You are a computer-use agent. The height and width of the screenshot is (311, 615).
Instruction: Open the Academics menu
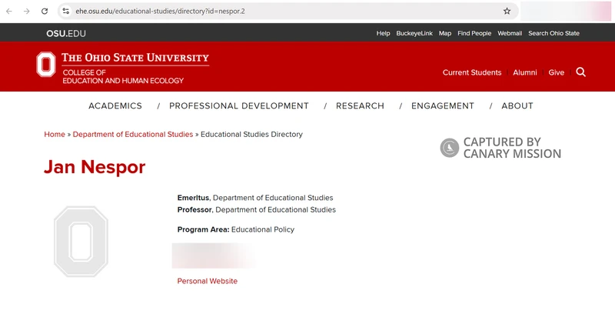[x=115, y=105]
